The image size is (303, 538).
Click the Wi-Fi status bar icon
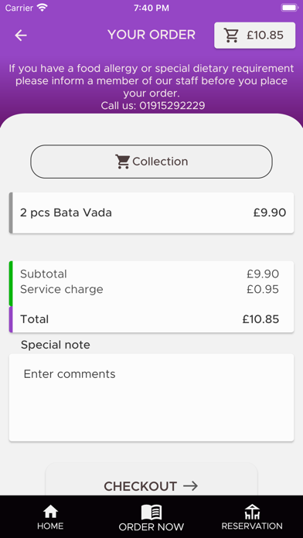pyautogui.click(x=43, y=8)
